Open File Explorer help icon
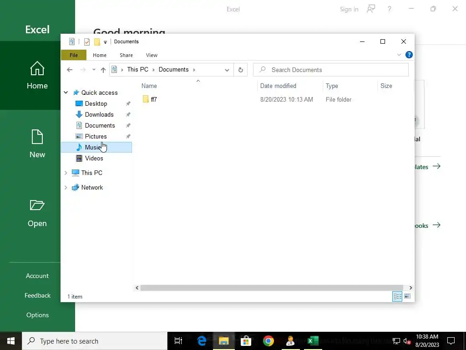This screenshot has width=466, height=350. tap(409, 55)
